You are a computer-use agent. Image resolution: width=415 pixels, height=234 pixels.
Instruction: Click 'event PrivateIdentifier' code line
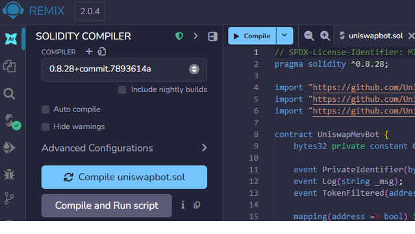[x=354, y=170]
